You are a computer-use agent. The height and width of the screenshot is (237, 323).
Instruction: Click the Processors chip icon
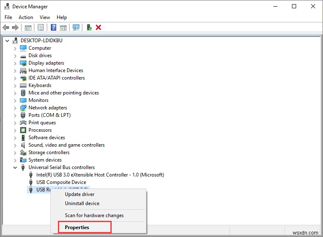23,130
